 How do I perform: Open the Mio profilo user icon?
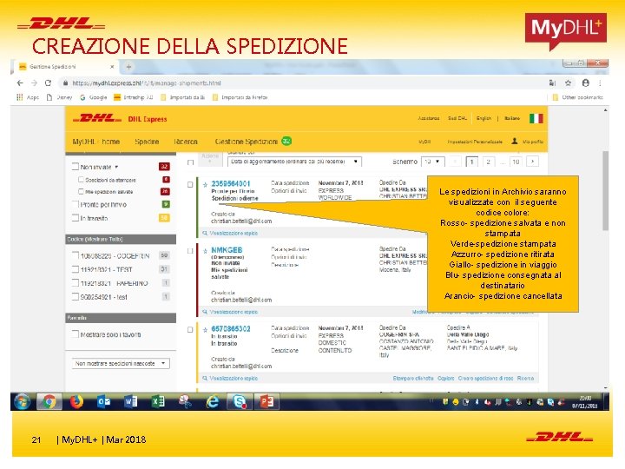pos(515,142)
